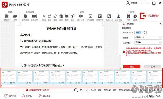This screenshot has width=163, height=99.
Task: Open the 微信客服 WeChat support link
Action: tap(44, 96)
